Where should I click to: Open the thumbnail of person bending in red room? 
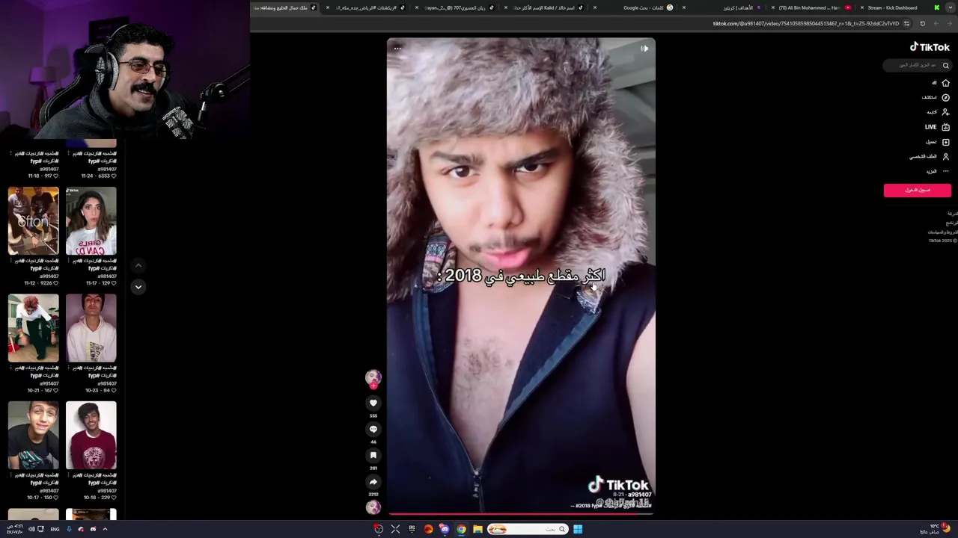[33, 328]
